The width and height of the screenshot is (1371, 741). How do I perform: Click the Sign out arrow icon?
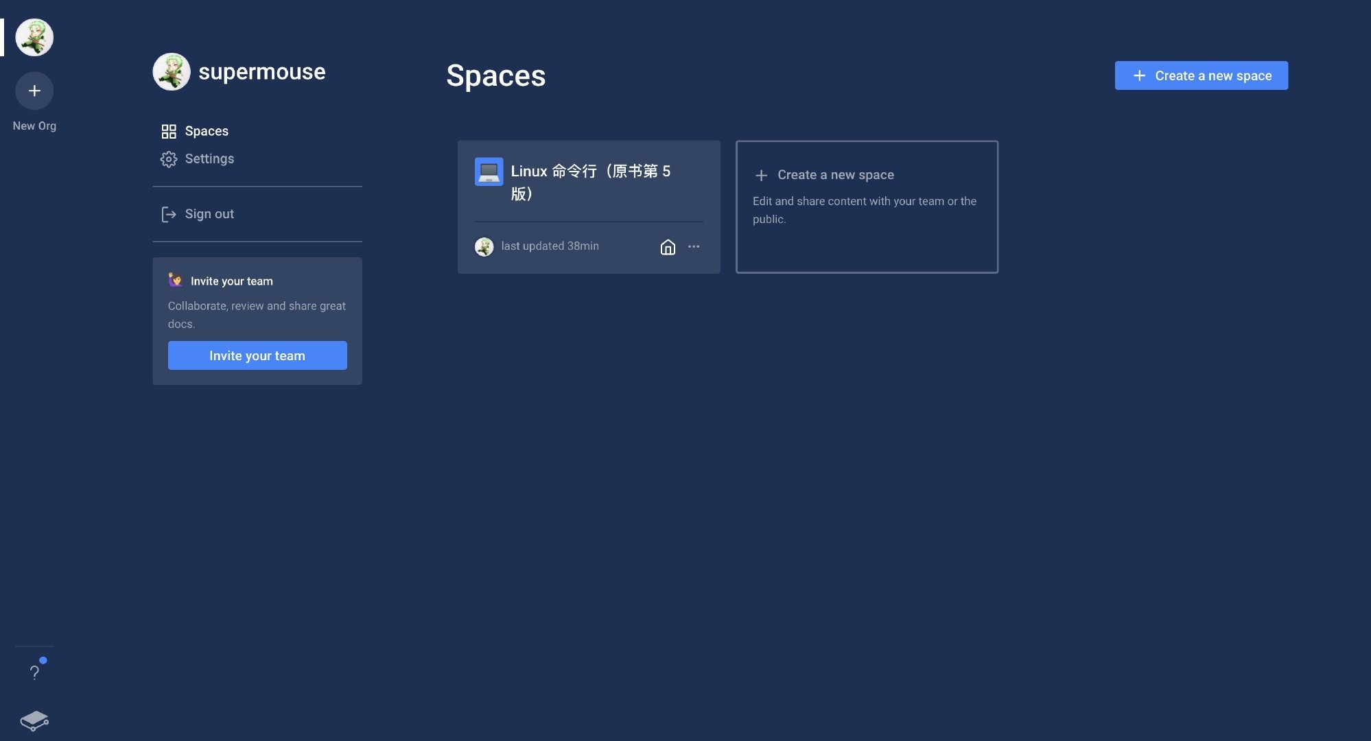[x=168, y=214]
